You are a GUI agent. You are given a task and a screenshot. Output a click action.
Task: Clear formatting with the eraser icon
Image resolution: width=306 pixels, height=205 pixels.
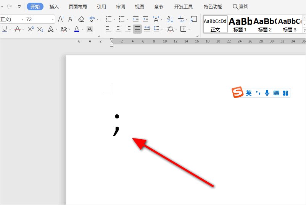coord(81,19)
